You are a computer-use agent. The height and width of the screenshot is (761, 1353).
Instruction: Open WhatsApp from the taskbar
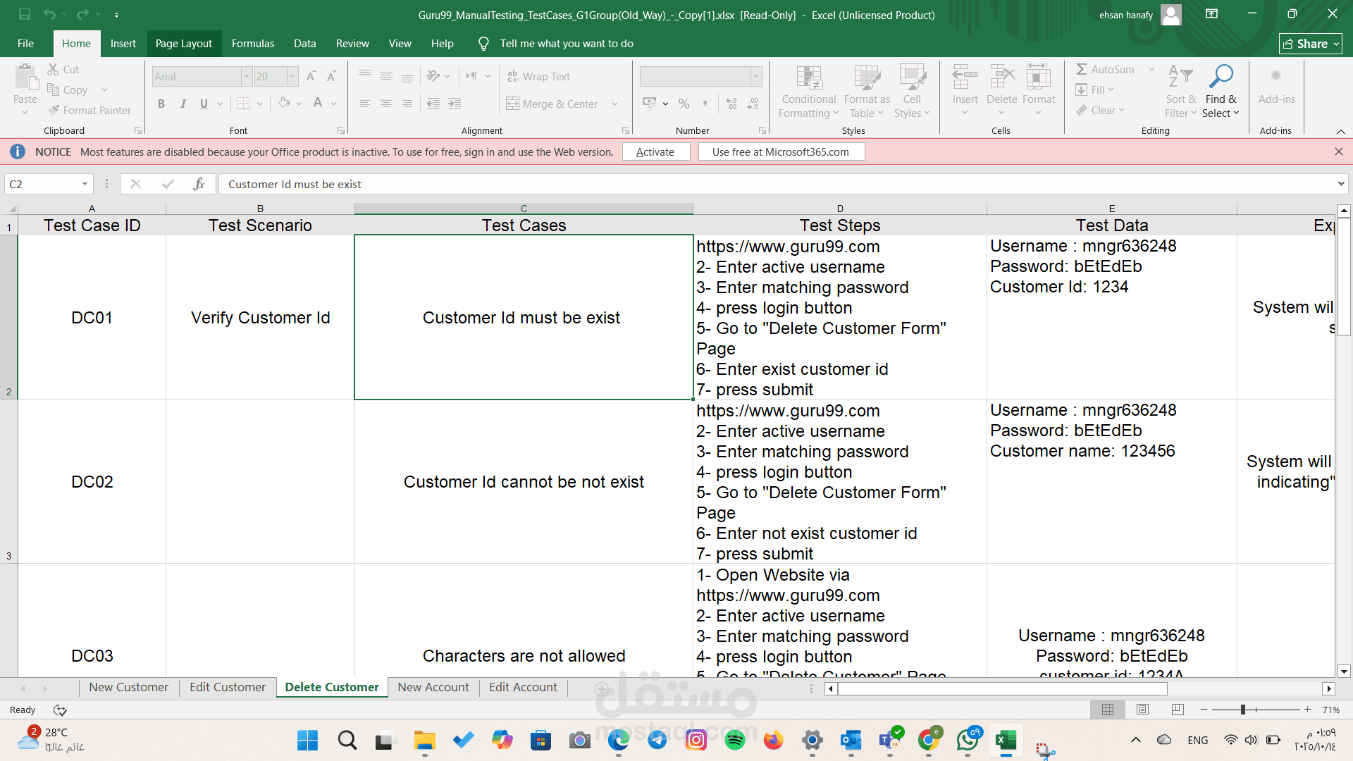(x=968, y=740)
